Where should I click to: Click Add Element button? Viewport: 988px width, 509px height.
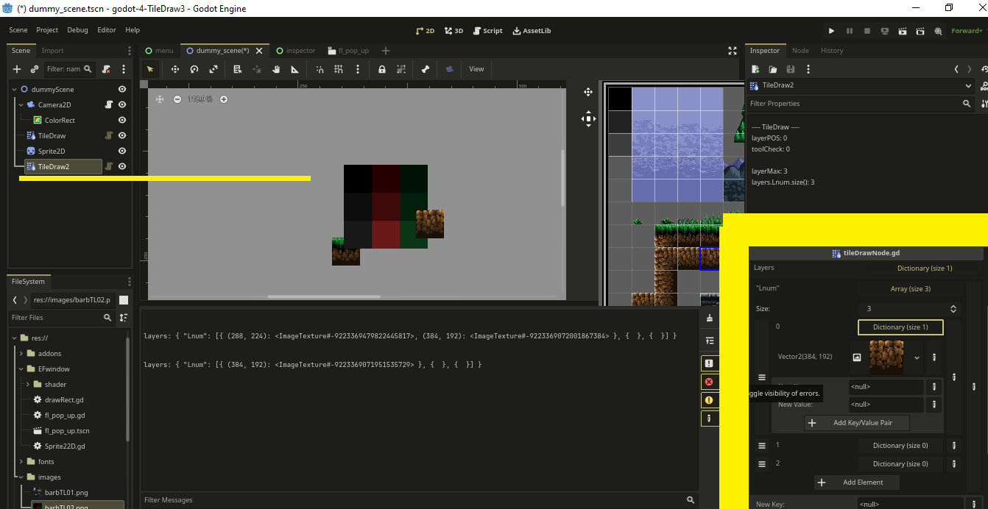click(858, 482)
